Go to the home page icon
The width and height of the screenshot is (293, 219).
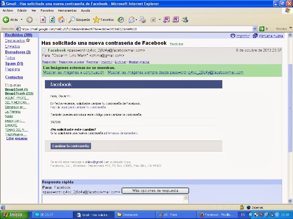pos(61,20)
